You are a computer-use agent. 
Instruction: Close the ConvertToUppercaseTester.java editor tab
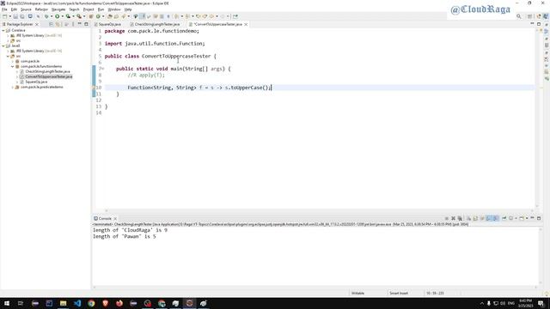coord(246,24)
